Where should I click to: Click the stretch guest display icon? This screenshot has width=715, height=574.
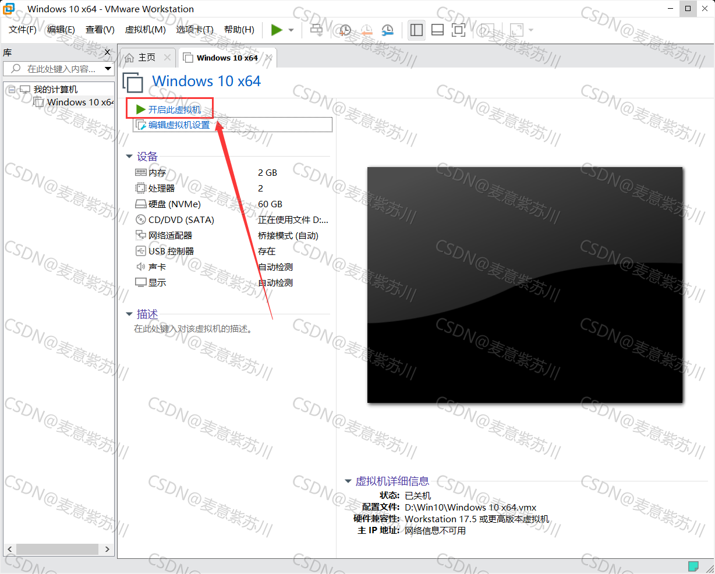[x=516, y=30]
